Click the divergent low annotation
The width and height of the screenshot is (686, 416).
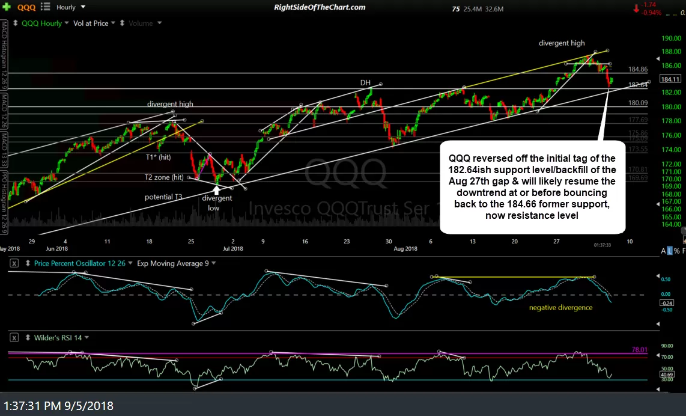pos(217,203)
